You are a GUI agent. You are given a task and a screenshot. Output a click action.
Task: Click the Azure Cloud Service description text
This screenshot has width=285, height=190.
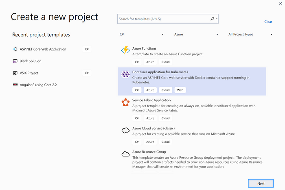(184, 134)
